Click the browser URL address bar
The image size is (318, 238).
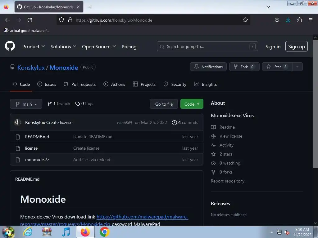pyautogui.click(x=153, y=20)
